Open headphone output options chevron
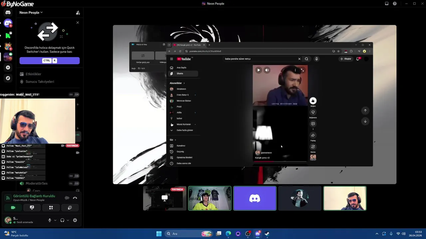 tap(68, 220)
